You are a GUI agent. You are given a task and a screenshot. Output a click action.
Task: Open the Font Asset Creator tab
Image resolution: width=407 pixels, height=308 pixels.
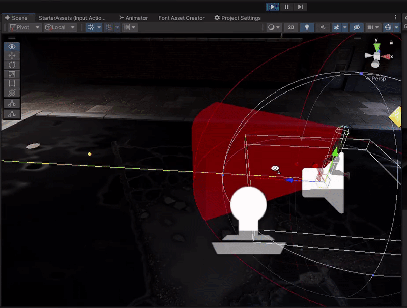(181, 18)
